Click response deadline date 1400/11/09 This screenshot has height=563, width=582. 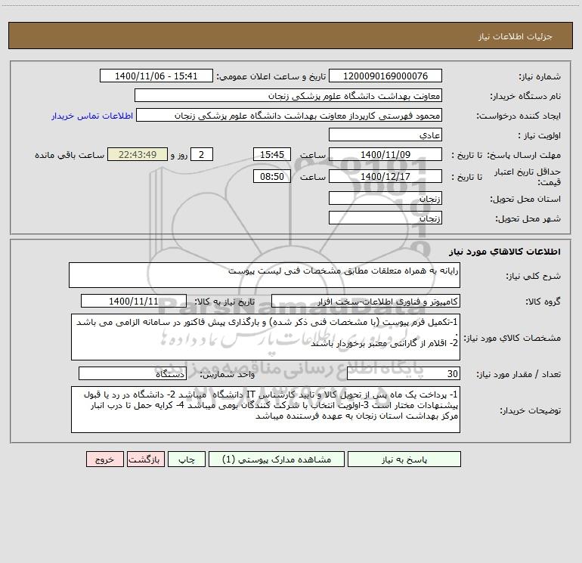pos(385,154)
